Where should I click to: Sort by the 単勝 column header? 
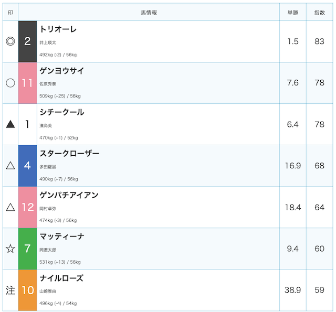click(293, 13)
